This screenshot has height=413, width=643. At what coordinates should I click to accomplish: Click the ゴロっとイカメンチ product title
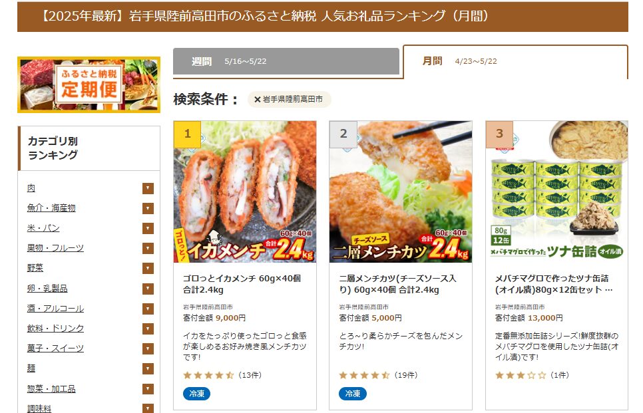click(242, 284)
